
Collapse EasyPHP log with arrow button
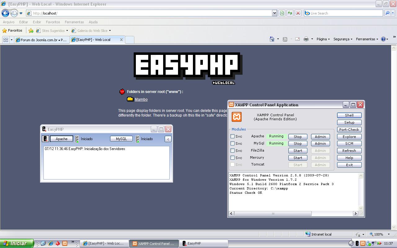tap(168, 139)
